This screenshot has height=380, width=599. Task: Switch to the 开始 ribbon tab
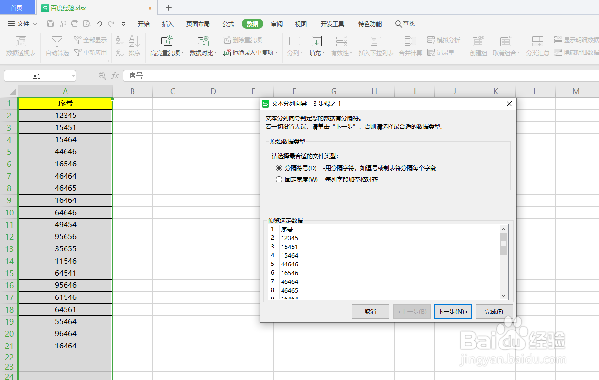coord(143,24)
